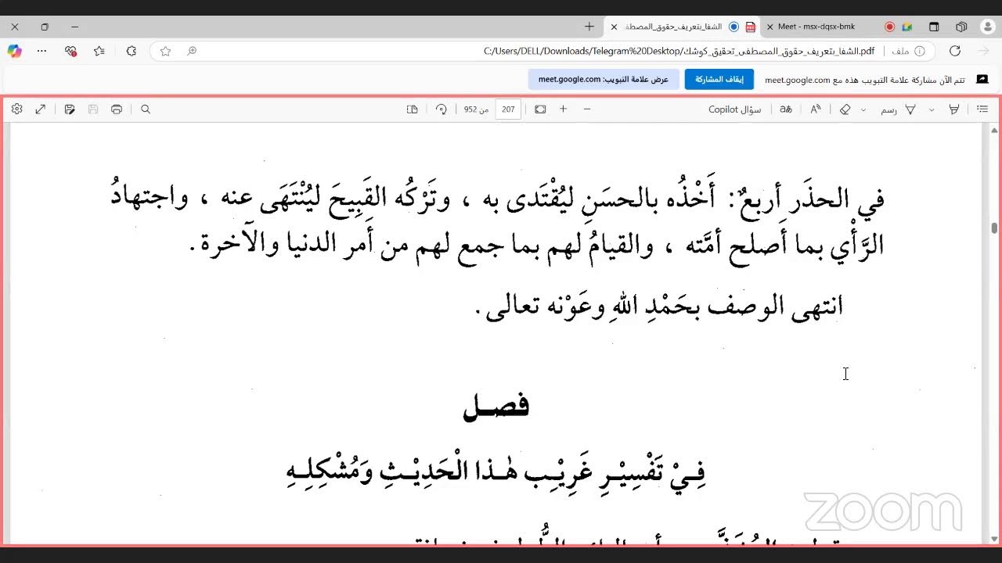
Task: Click the vertical scrollbar thumb
Action: point(994,228)
